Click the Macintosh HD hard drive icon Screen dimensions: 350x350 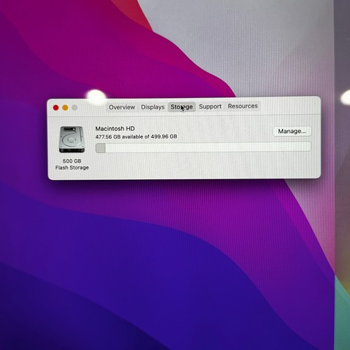[72, 139]
